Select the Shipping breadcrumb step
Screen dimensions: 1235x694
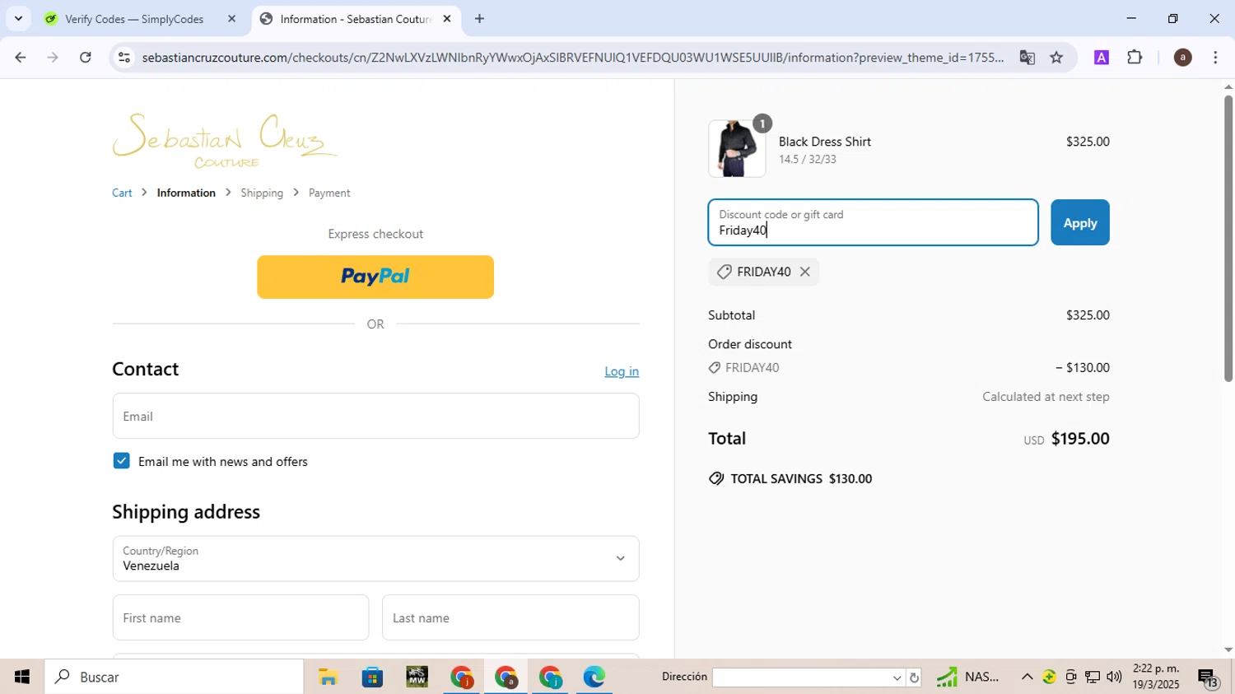(262, 193)
